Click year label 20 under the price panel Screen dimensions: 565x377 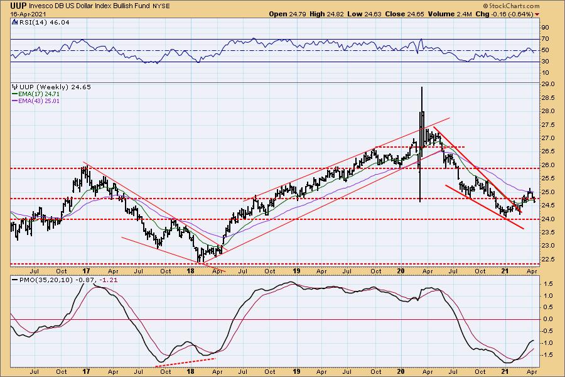point(401,271)
